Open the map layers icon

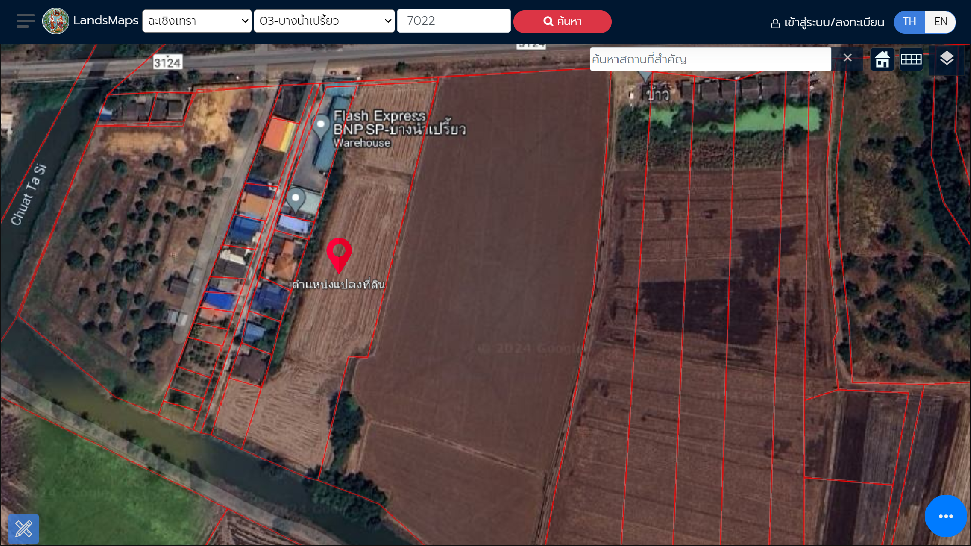[947, 59]
